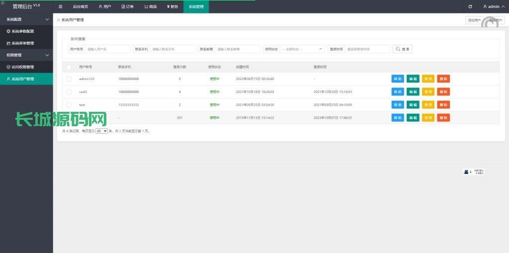Toggle the select-all checkbox in table header

point(69,67)
